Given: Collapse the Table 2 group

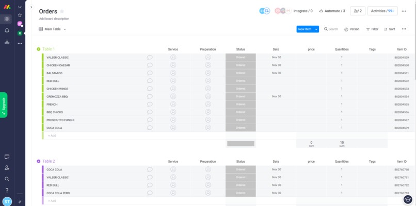Looking at the screenshot, I should coord(39,161).
